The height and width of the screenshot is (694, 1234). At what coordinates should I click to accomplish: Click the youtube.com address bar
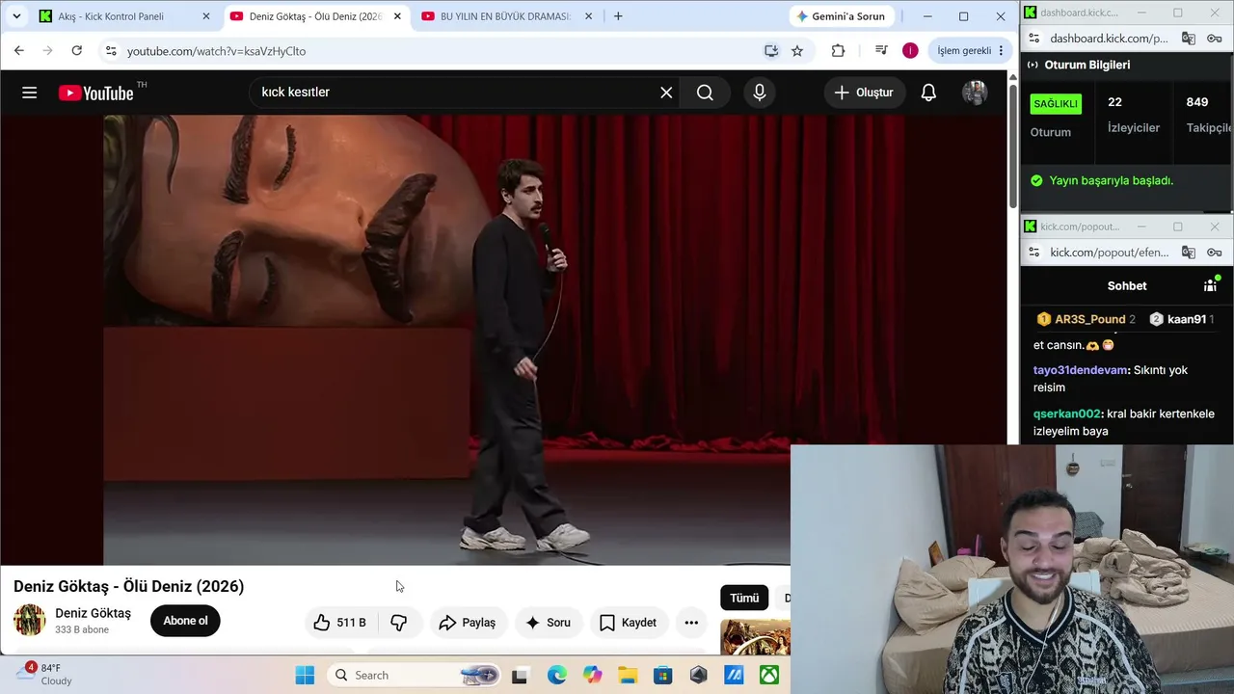point(434,51)
